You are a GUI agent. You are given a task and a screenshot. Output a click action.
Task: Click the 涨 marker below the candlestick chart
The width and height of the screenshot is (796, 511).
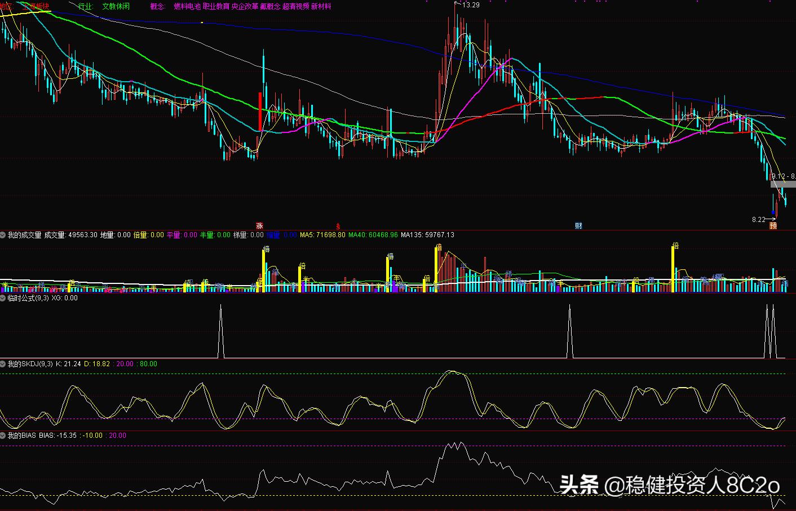pyautogui.click(x=259, y=226)
